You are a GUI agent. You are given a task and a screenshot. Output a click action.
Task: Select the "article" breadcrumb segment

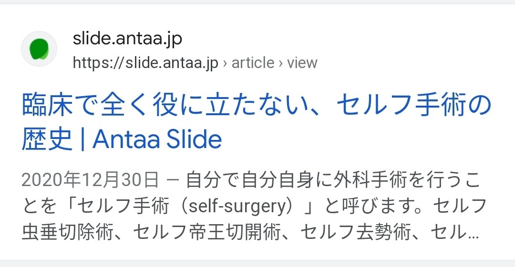(x=253, y=63)
